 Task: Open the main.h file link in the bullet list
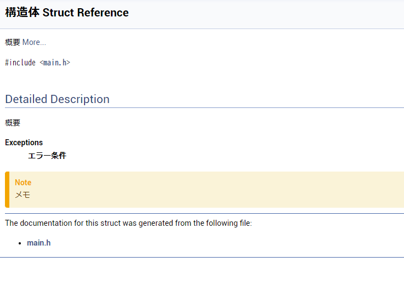(38, 243)
